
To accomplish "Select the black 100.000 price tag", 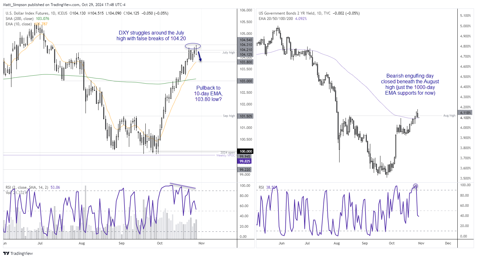I will 246,151.
